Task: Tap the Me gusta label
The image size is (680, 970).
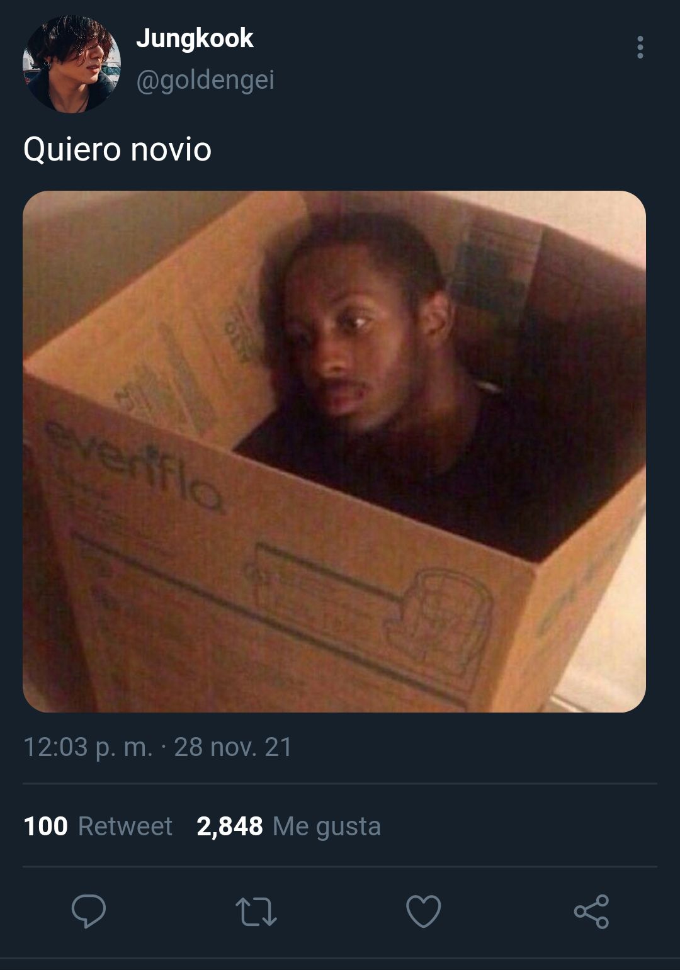Action: pos(327,826)
